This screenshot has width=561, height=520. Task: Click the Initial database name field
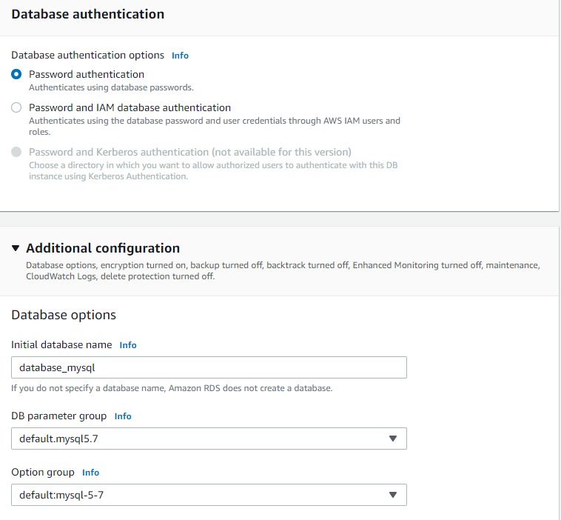209,367
